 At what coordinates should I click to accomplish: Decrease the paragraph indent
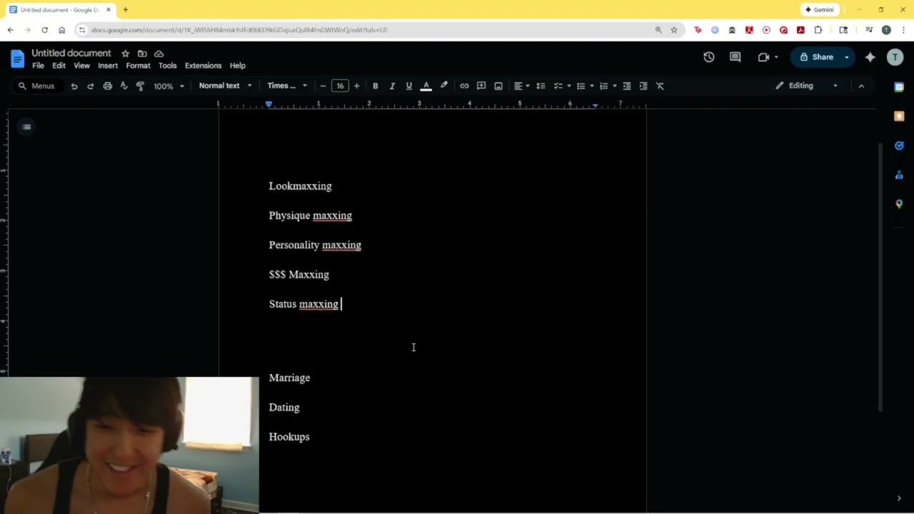pyautogui.click(x=627, y=86)
